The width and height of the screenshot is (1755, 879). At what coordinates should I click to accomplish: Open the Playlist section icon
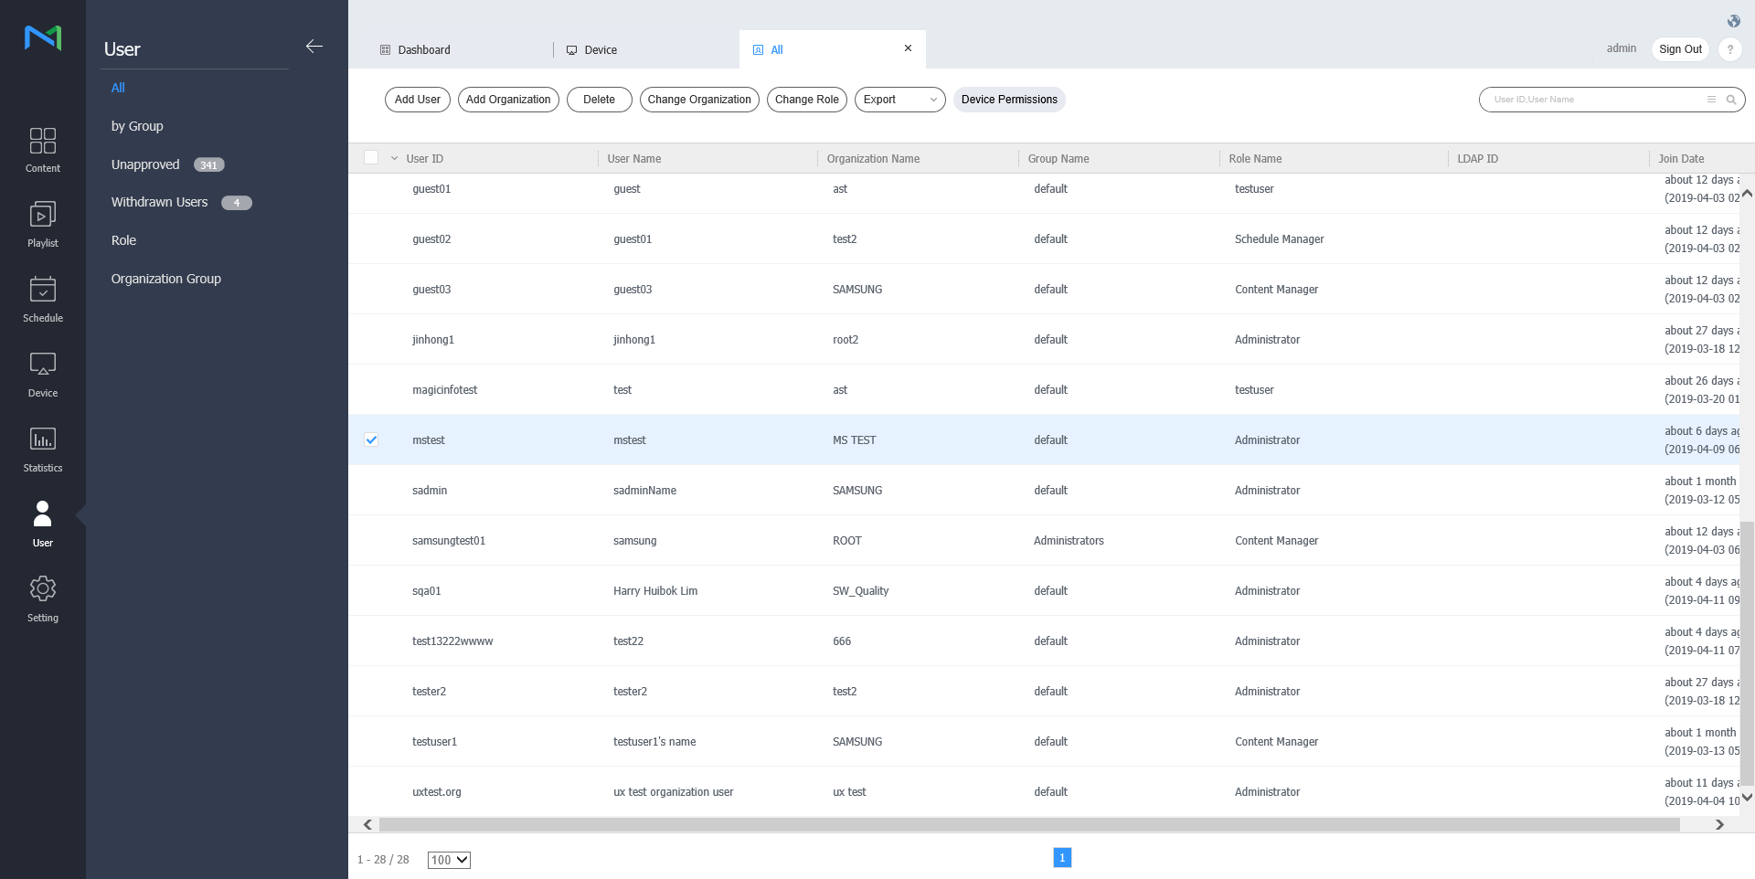tap(42, 216)
